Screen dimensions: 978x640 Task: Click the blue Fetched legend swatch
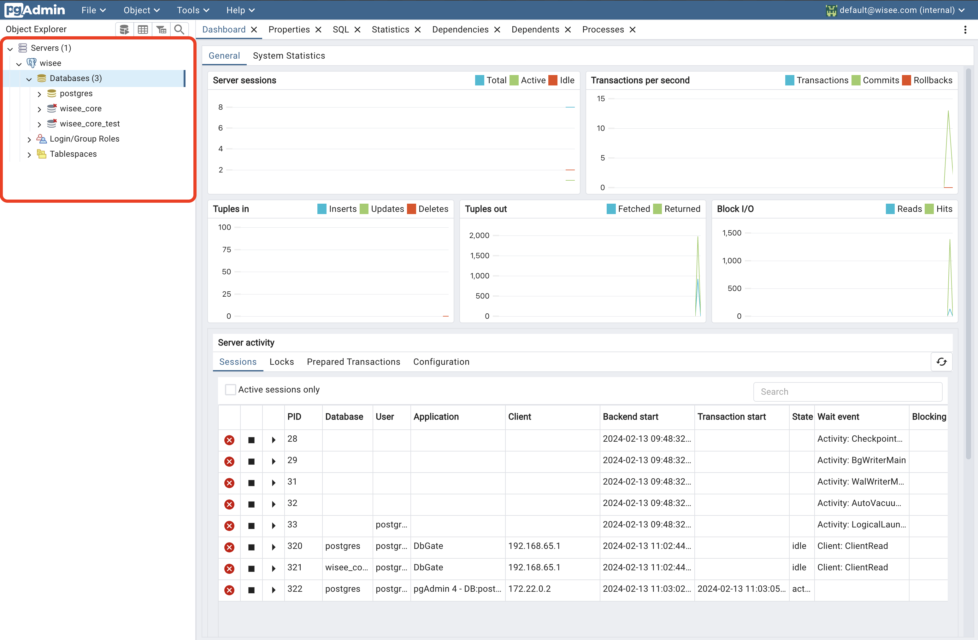611,209
